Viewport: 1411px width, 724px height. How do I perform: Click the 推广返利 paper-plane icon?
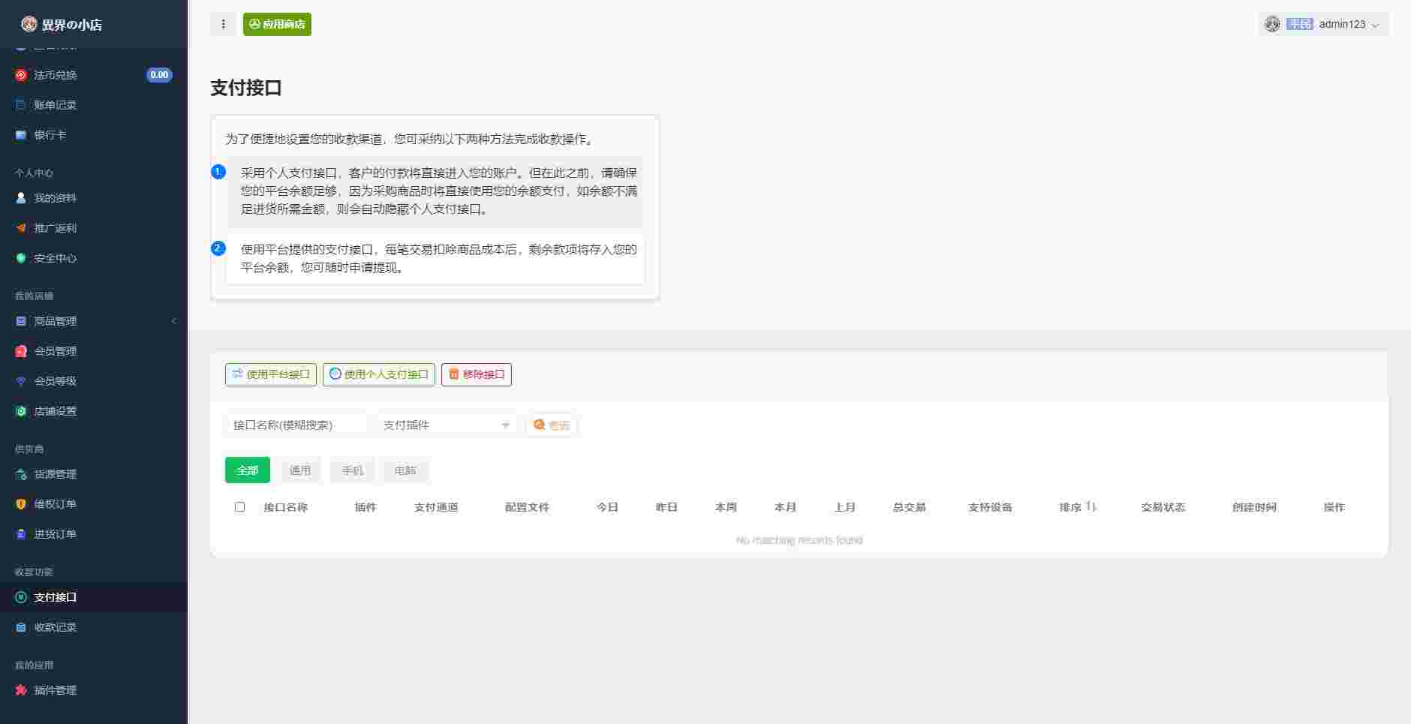tap(21, 228)
